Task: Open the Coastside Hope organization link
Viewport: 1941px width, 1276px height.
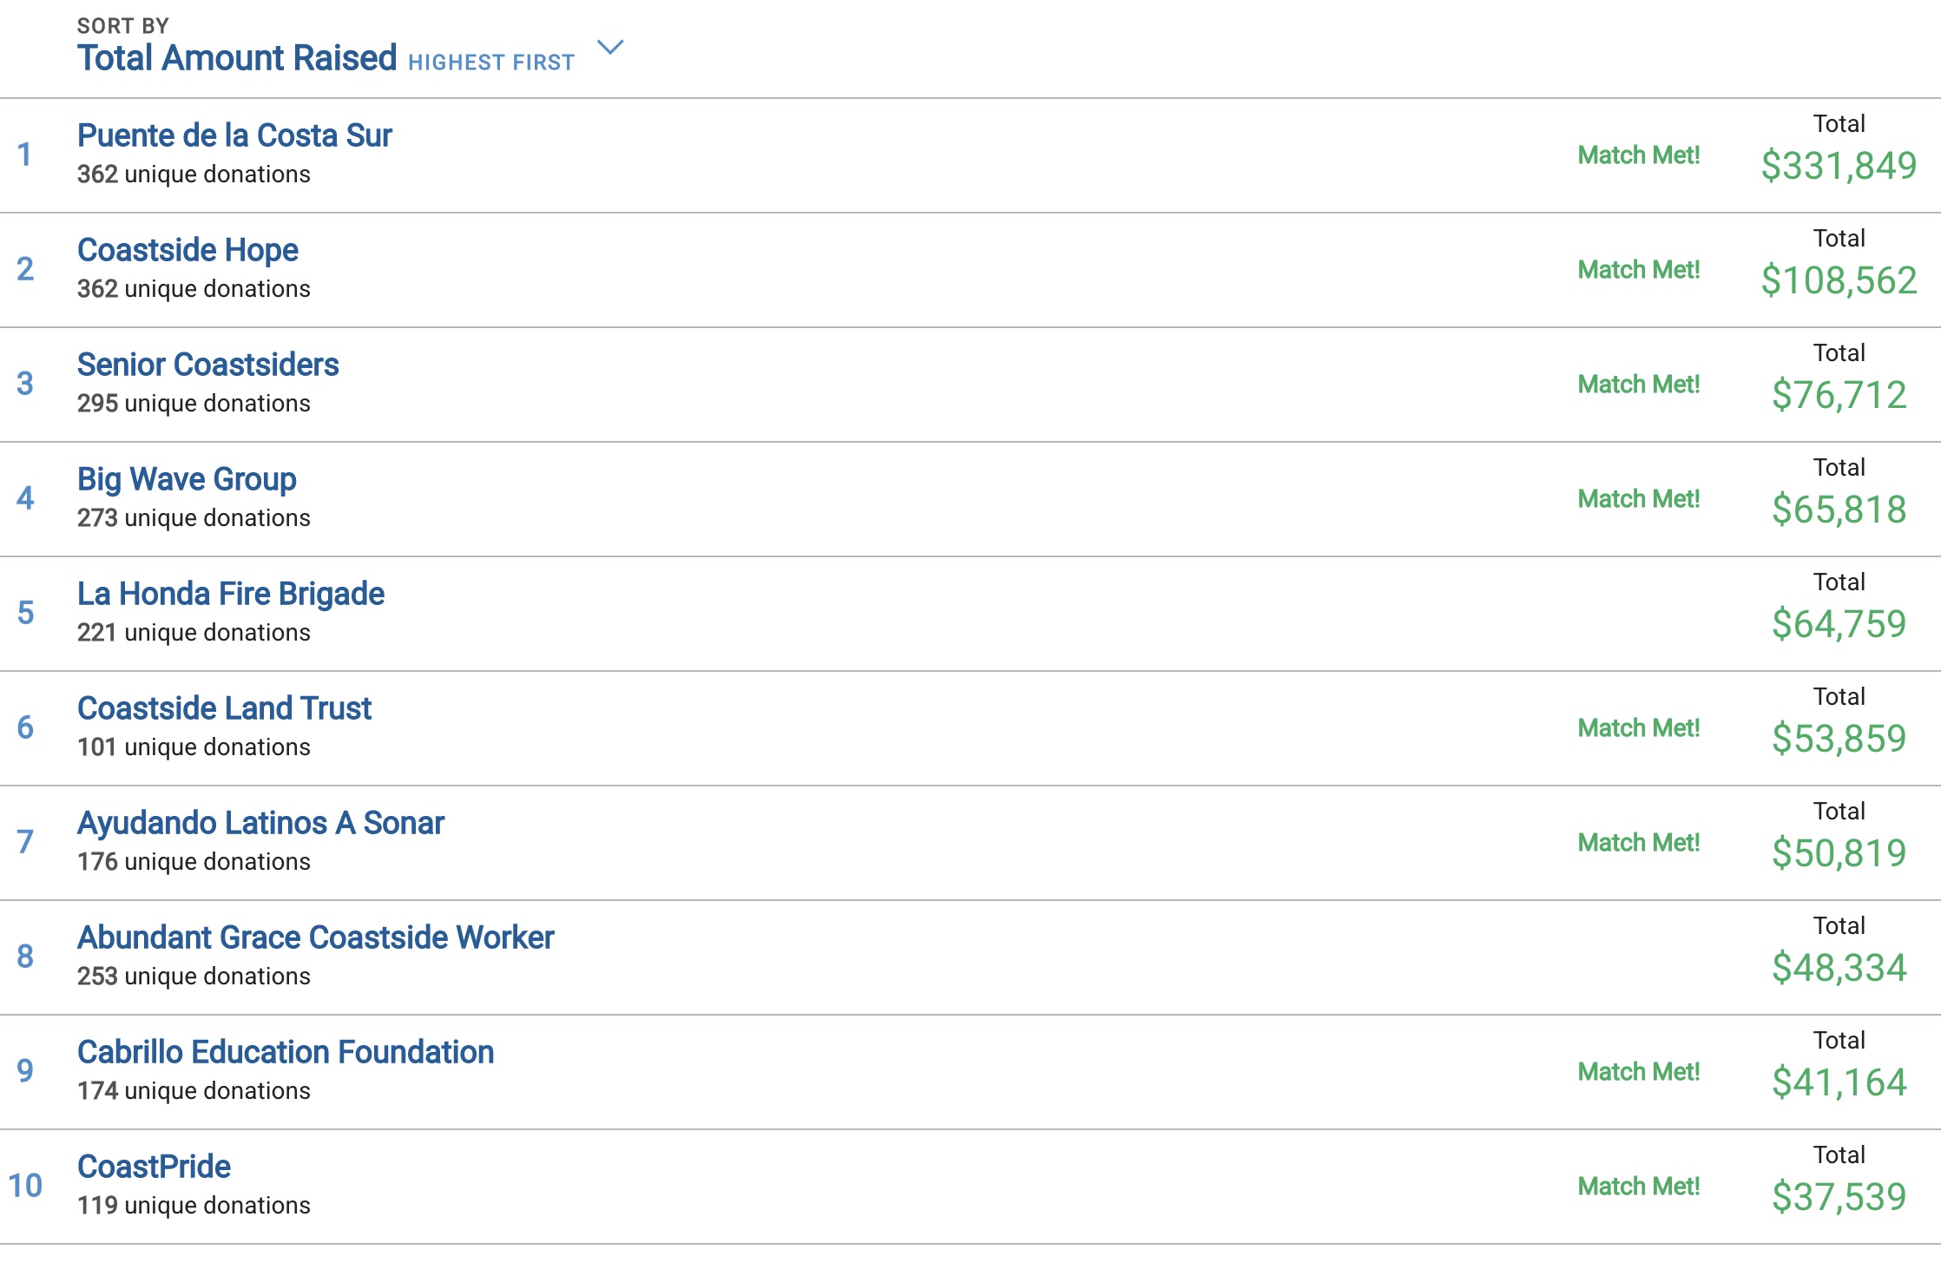Action: 188,251
